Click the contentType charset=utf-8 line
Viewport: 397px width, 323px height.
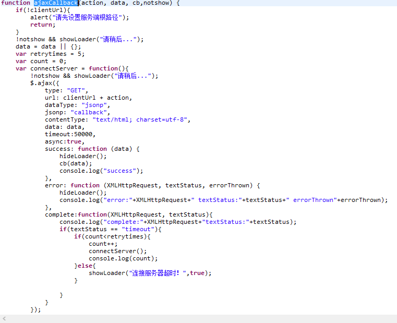click(x=117, y=119)
